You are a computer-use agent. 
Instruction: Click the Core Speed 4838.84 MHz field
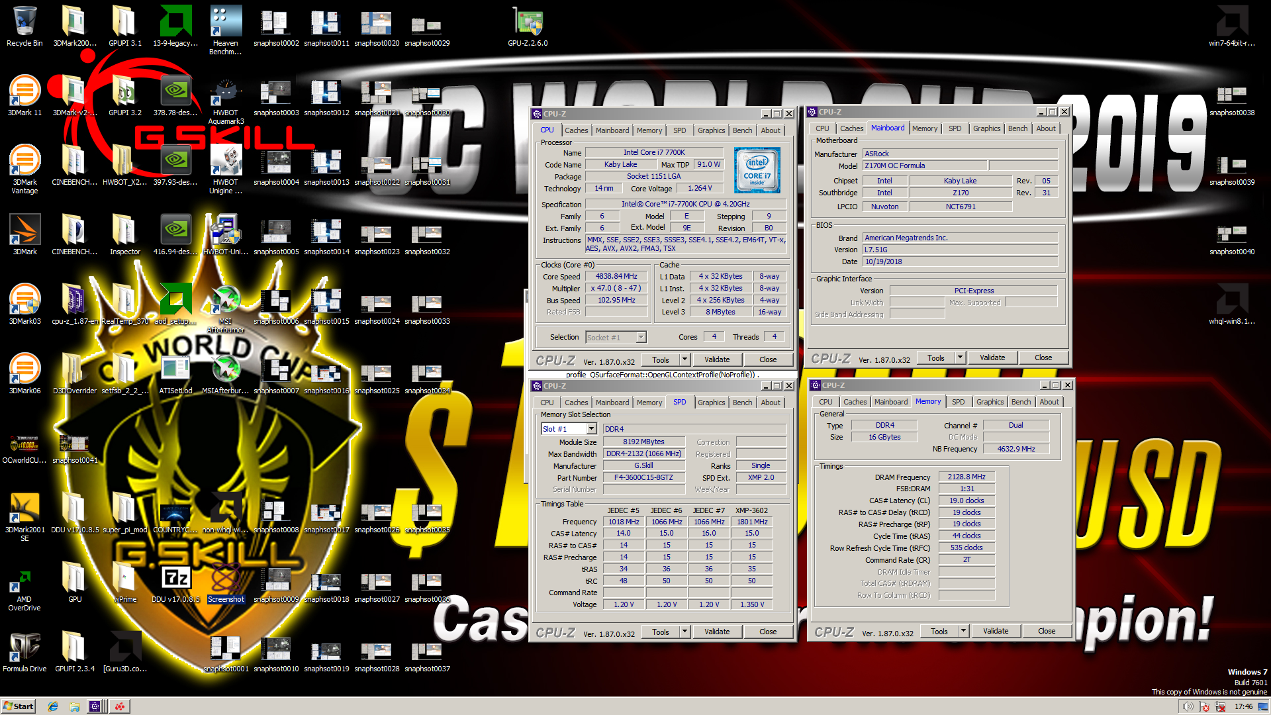tap(616, 277)
